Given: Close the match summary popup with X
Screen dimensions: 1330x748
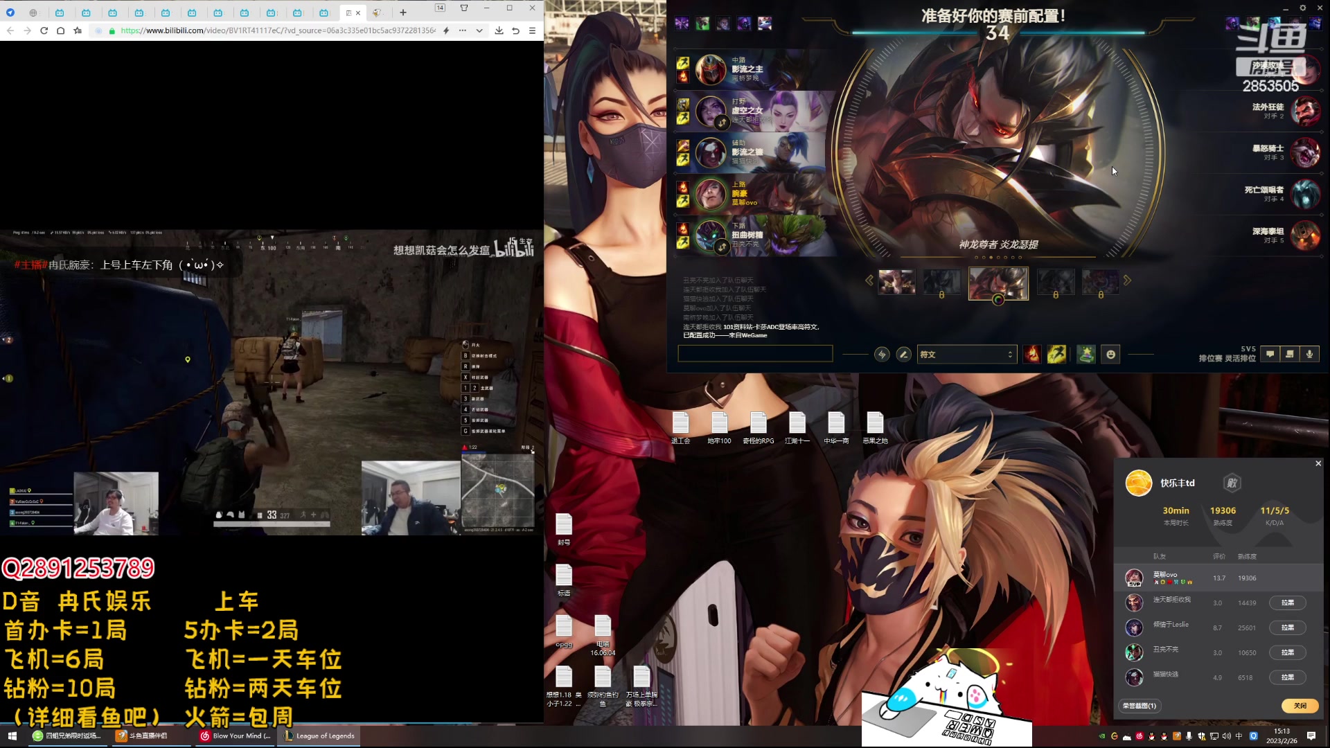Looking at the screenshot, I should 1318,463.
